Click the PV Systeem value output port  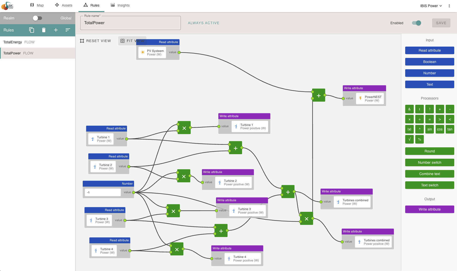(x=179, y=52)
